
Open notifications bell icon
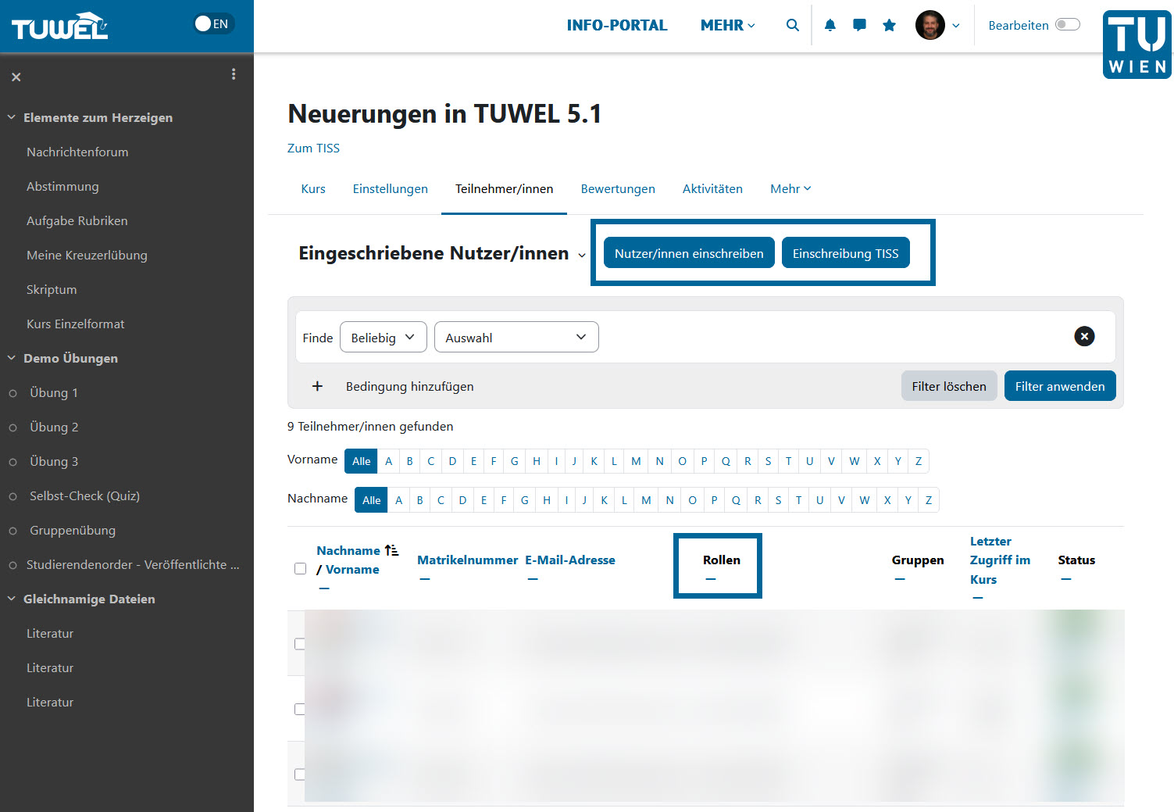coord(830,25)
